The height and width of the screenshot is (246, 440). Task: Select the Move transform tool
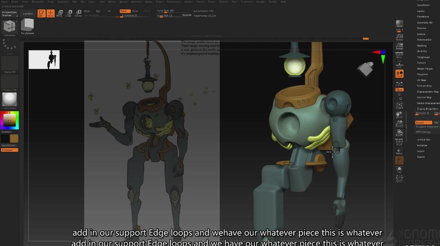(59, 13)
